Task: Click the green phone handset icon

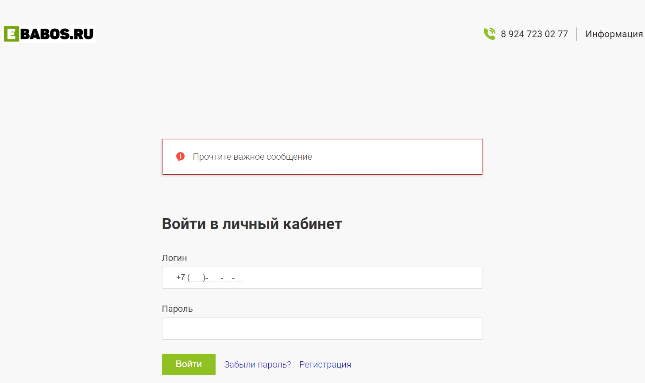Action: coord(490,34)
